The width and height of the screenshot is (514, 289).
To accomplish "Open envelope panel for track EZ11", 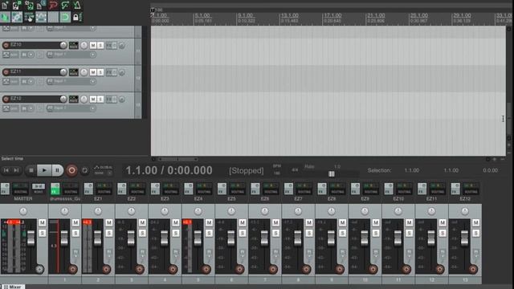I will (6, 81).
